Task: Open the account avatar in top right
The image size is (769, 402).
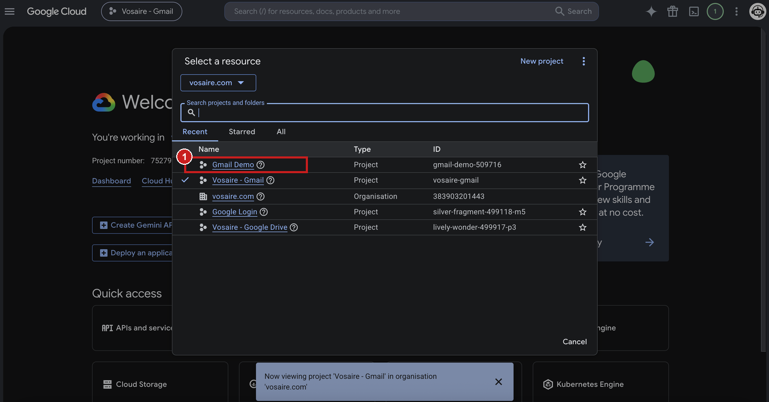Action: (x=757, y=12)
